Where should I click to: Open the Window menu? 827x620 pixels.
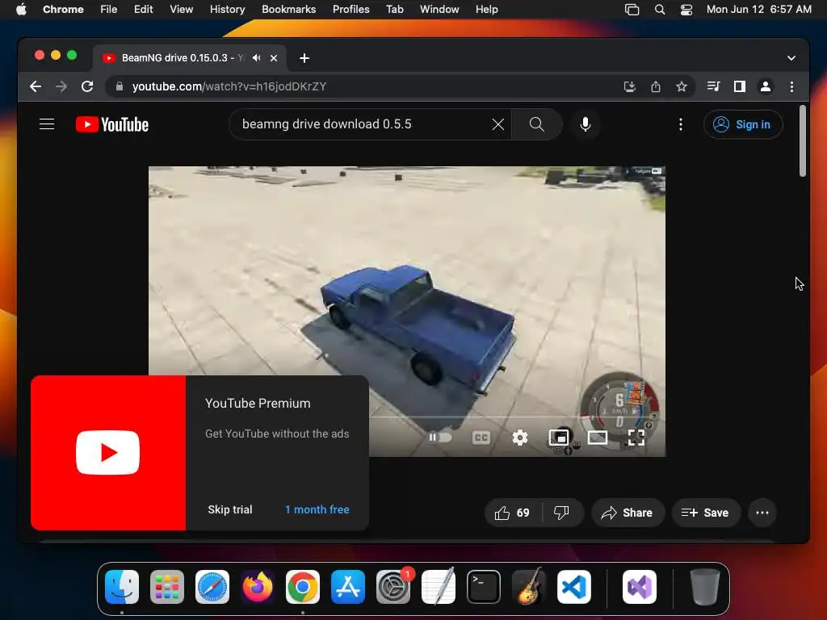pyautogui.click(x=439, y=10)
